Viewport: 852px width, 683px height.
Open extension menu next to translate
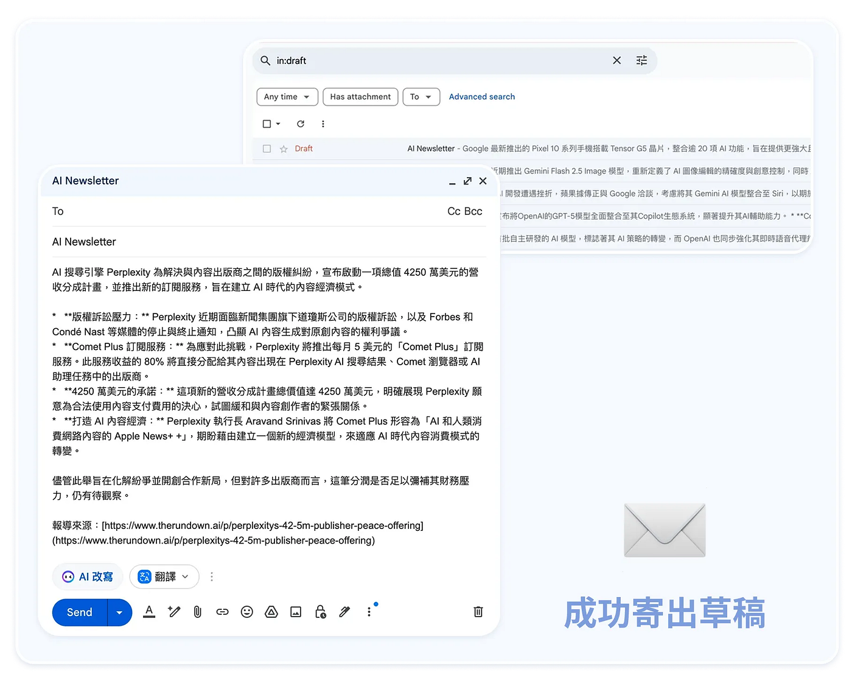click(212, 576)
